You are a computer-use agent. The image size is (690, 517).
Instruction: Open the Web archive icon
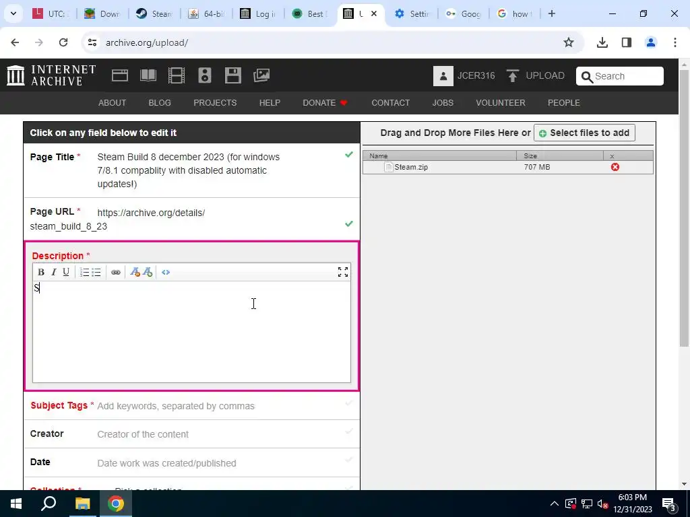tap(120, 75)
